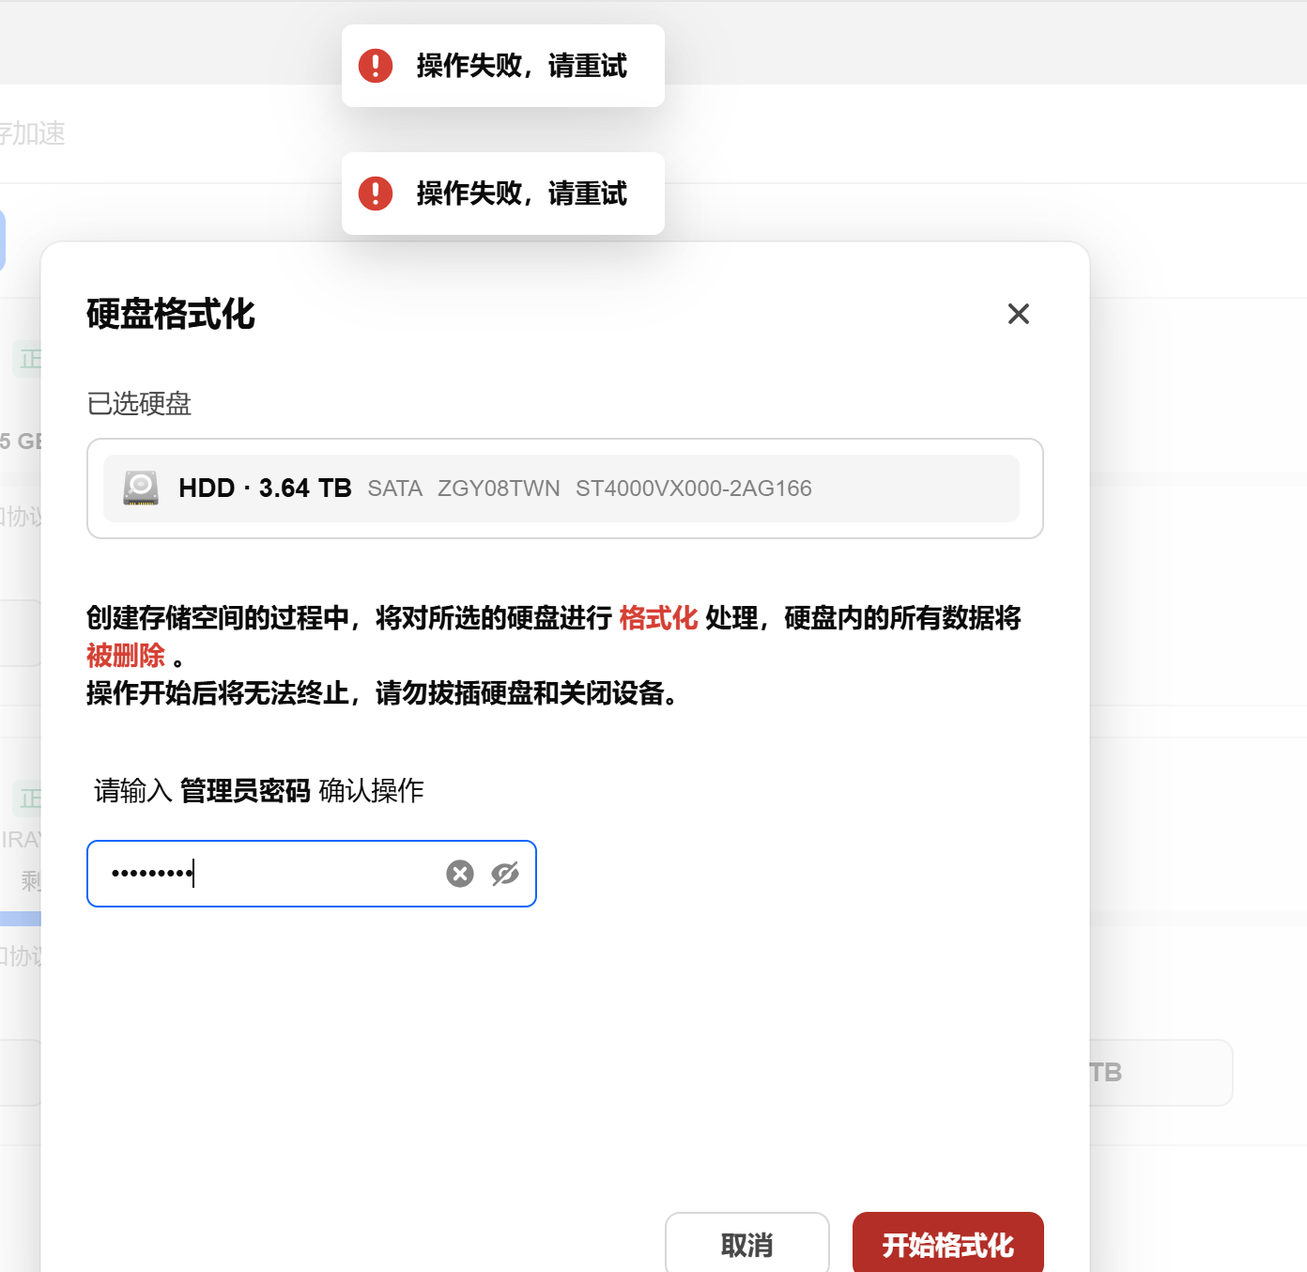
Task: Click the red 格式化 warning word
Action: (658, 618)
